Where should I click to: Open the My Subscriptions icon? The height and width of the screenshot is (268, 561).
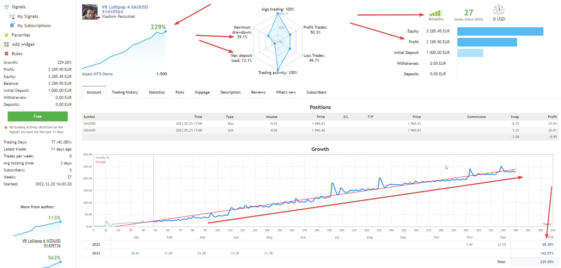pyautogui.click(x=12, y=26)
